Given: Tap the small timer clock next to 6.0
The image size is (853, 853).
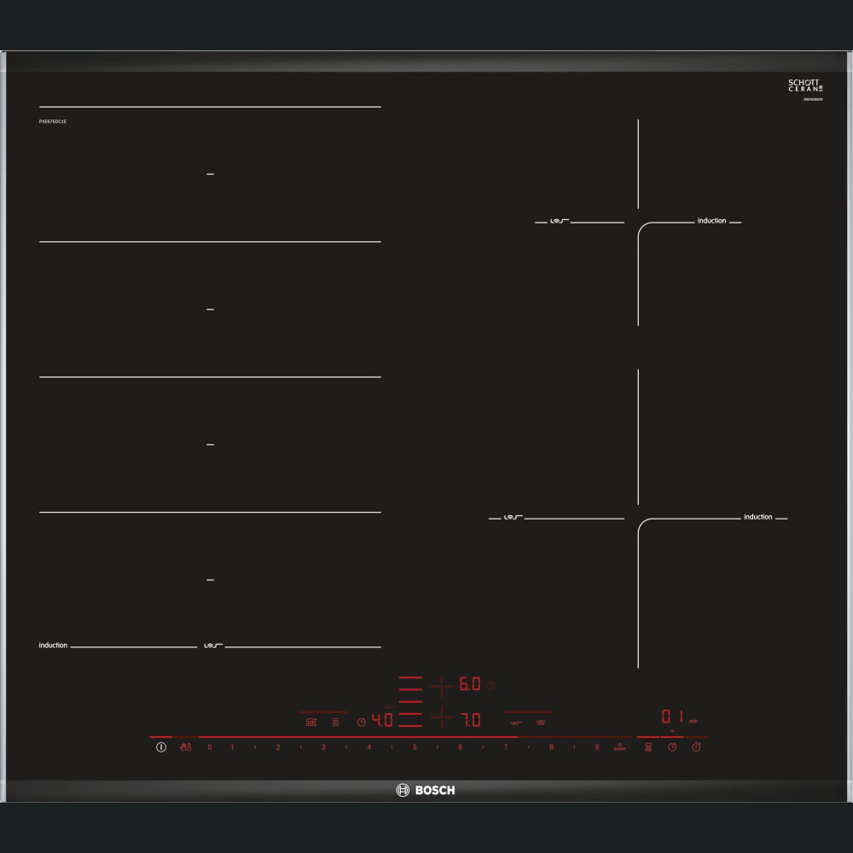Looking at the screenshot, I should [x=490, y=686].
